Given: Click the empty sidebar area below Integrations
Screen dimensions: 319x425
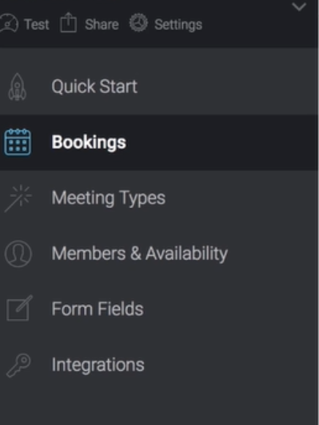Looking at the screenshot, I should coord(159,409).
